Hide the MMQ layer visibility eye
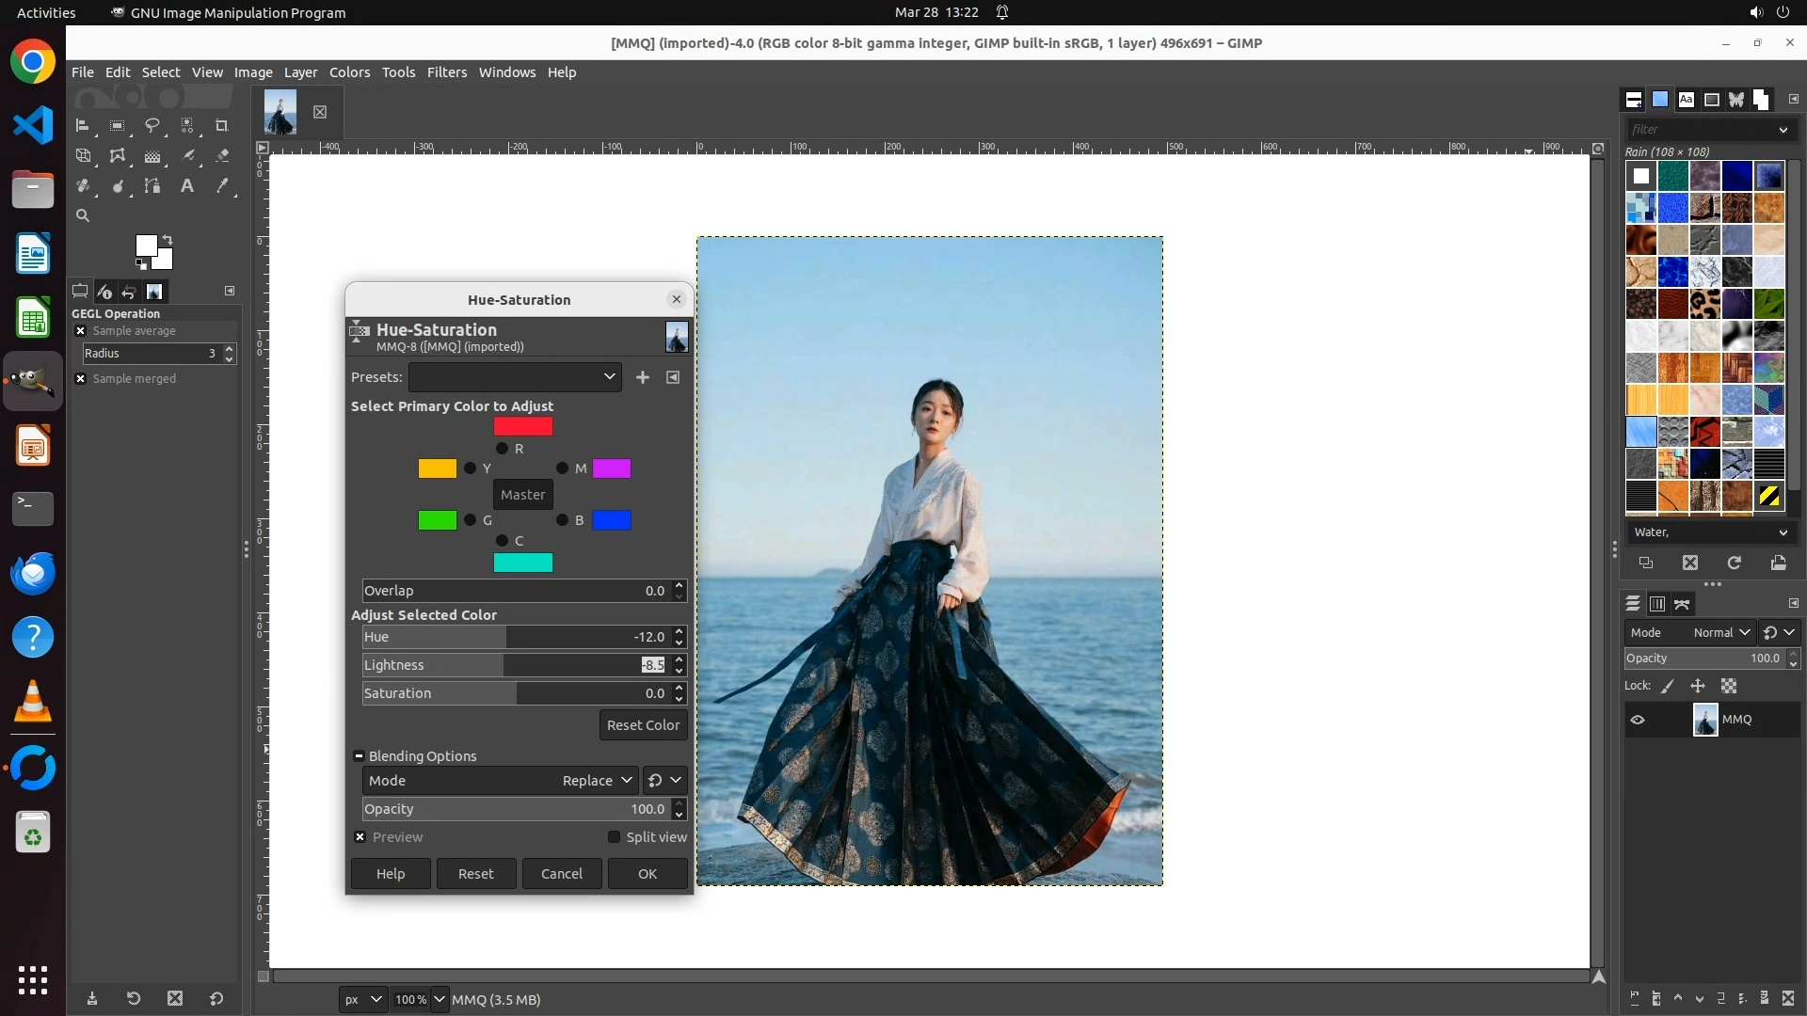1807x1016 pixels. point(1638,720)
